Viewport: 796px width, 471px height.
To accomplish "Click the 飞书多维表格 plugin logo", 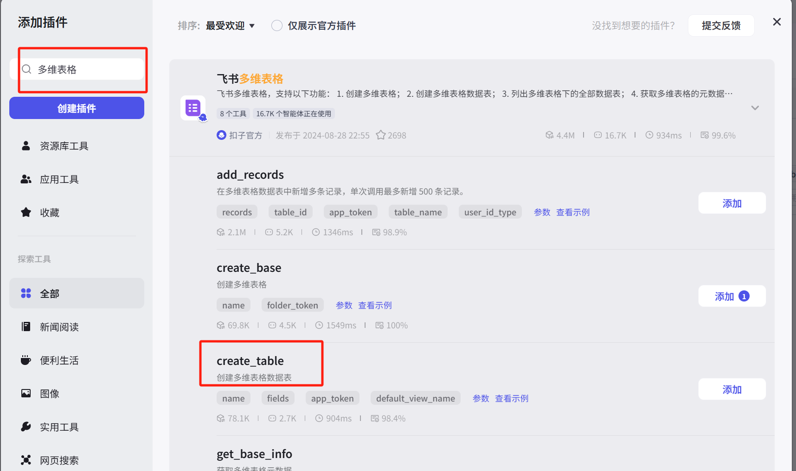I will tap(193, 108).
